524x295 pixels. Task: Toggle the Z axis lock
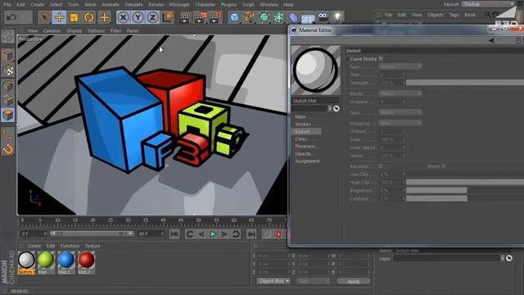click(153, 17)
